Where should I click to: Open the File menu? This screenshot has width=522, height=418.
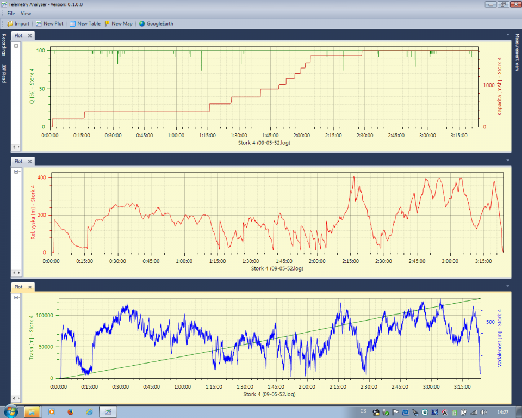click(x=11, y=13)
